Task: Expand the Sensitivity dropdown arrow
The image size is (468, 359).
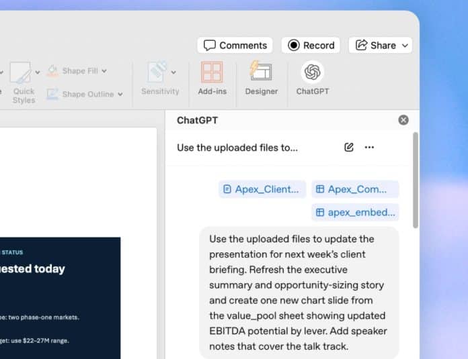Action: (x=173, y=72)
